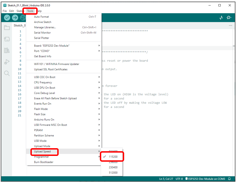The height and width of the screenshot is (183, 237).
Task: Expand the USB Mode submenu
Action: (64, 141)
